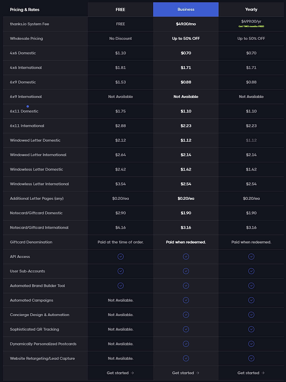Viewport: 286px width, 382px height.
Task: Click Automated Campaigns checkmark under Yearly
Action: [251, 300]
